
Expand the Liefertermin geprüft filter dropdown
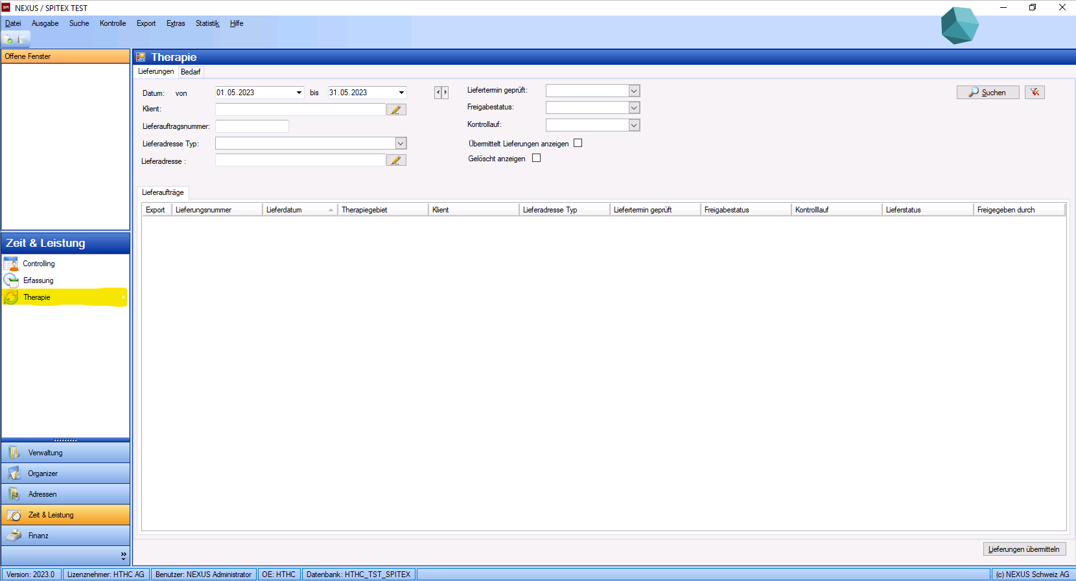coord(634,91)
